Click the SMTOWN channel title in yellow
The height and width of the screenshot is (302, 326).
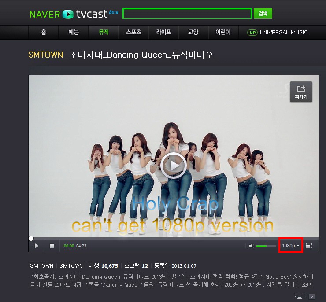(45, 55)
